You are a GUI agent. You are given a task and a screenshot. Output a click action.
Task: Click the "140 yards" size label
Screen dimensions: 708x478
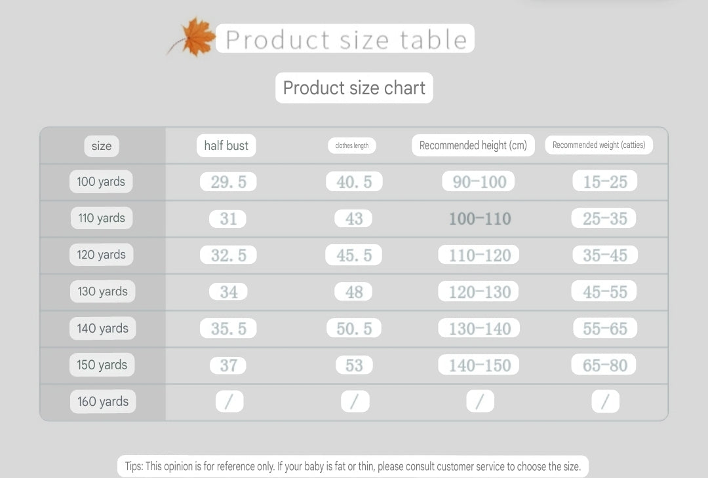click(102, 329)
